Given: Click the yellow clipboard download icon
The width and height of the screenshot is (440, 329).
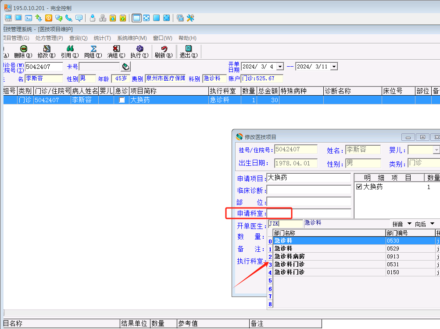Looking at the screenshot, I should pos(113,18).
